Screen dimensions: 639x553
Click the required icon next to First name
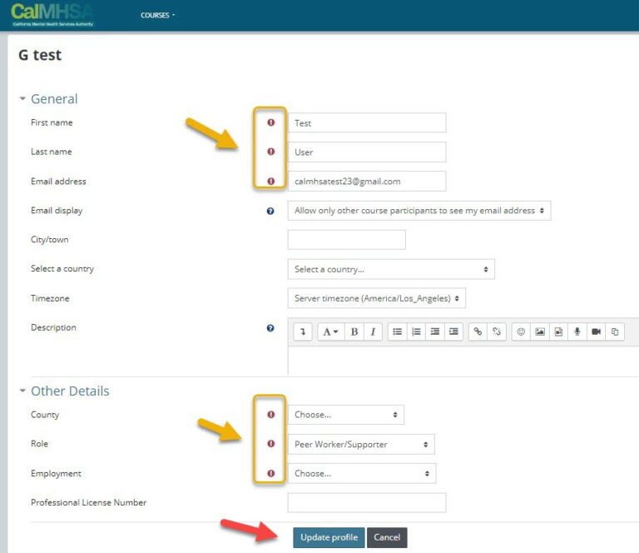click(x=271, y=122)
